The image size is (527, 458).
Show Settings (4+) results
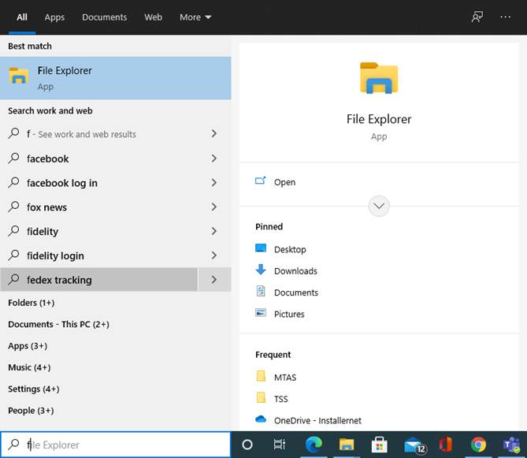pos(34,389)
